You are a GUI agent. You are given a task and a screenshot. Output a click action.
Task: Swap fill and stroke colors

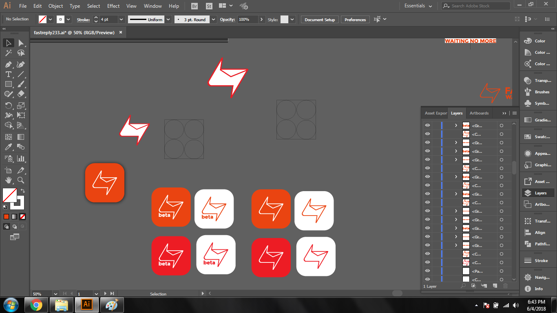(x=23, y=190)
